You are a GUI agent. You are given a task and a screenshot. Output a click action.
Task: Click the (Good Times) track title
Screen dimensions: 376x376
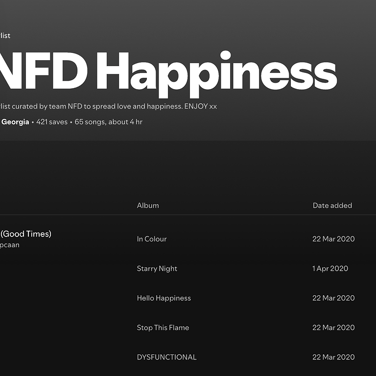pyautogui.click(x=25, y=234)
